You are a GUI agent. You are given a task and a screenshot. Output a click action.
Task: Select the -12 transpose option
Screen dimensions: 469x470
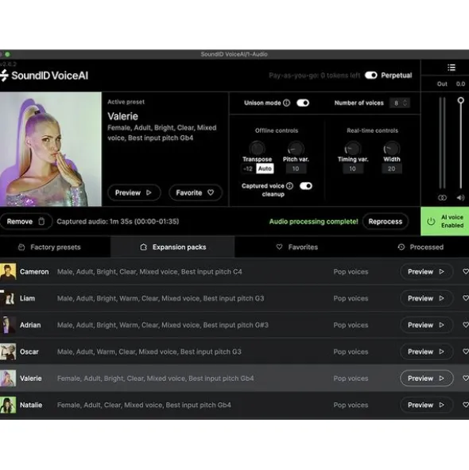(248, 169)
